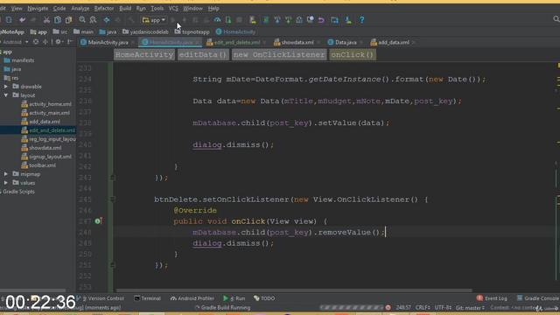Click the Help question mark icon
Image resolution: width=560 pixels, height=315 pixels.
click(x=361, y=20)
